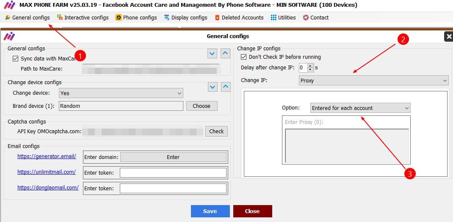This screenshot has height=222, width=453.
Task: Click the app logo in the title bar
Action: [x=10, y=5]
